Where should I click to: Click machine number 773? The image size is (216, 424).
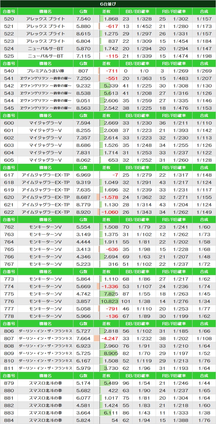point(9,279)
